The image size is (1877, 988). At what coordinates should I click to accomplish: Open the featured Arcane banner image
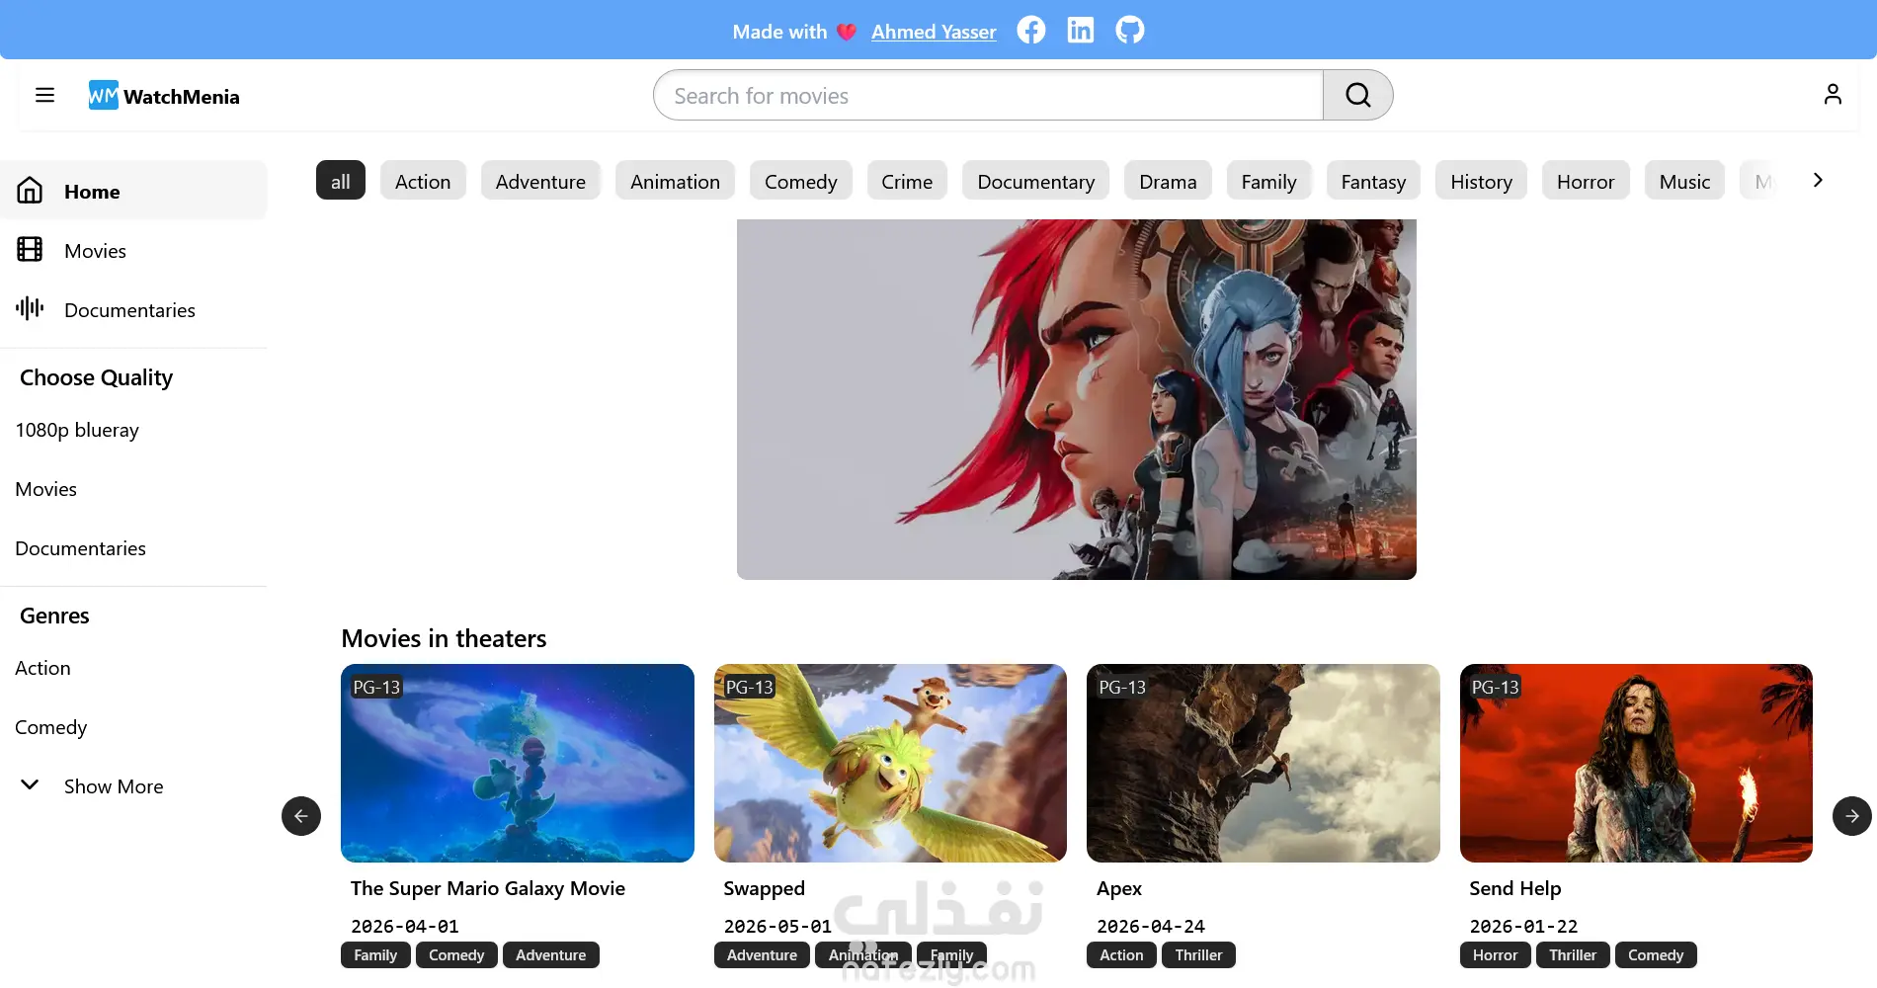point(1077,399)
